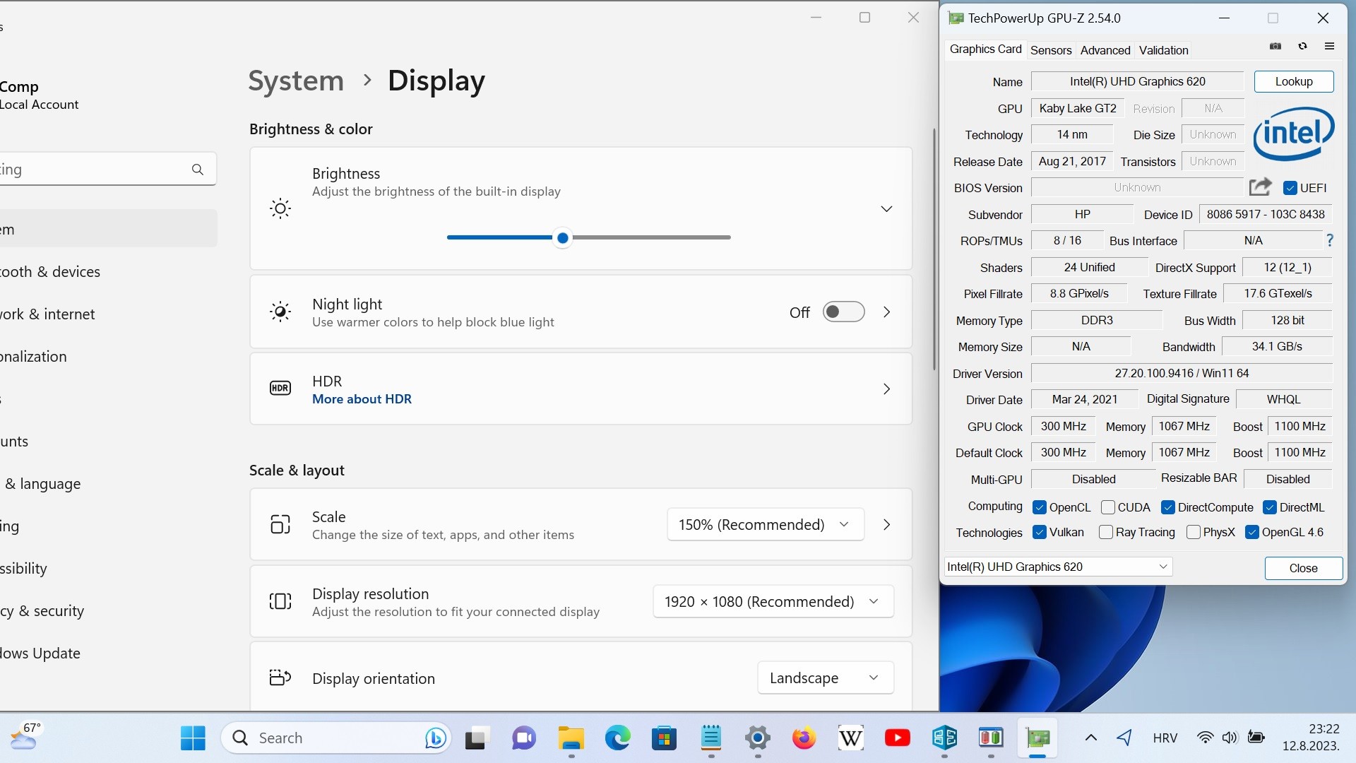Open the GPU selection dropdown
Screen dimensions: 1356x763
(1058, 567)
